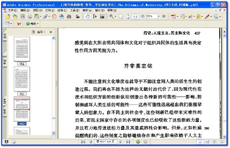Click the grey Next View button

(145, 142)
